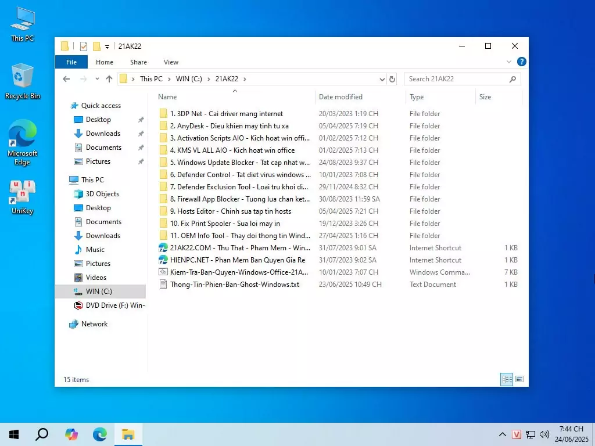Select This PC in navigation pane

92,180
